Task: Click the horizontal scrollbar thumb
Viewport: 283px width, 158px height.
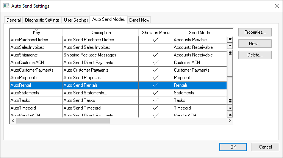Action: coord(63,121)
